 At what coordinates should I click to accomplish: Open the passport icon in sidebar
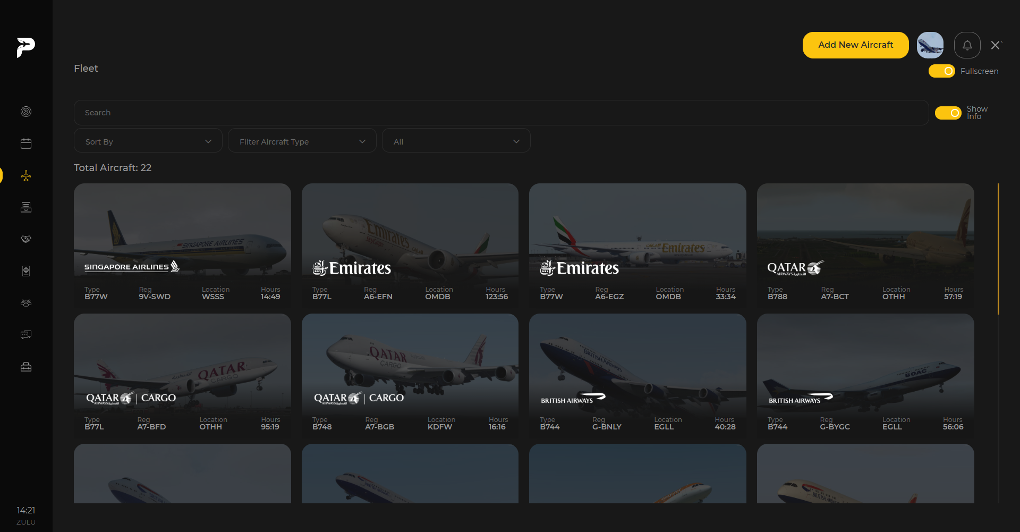(26, 271)
